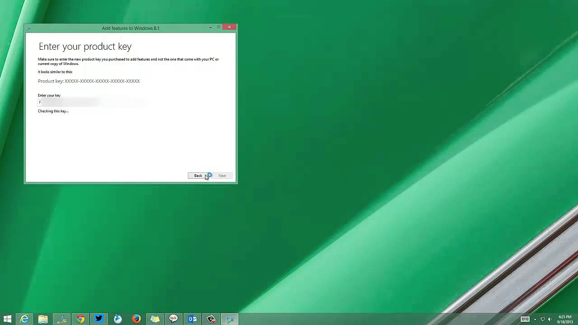Click the greyed-out Next button
The height and width of the screenshot is (325, 578).
[222, 176]
